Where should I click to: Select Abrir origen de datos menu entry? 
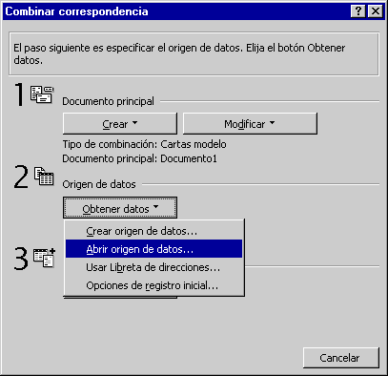[x=153, y=249]
